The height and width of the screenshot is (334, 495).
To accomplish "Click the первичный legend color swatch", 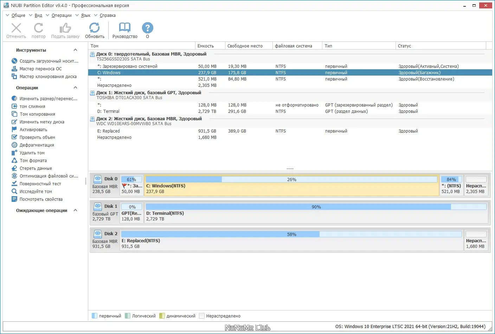I will [94, 316].
